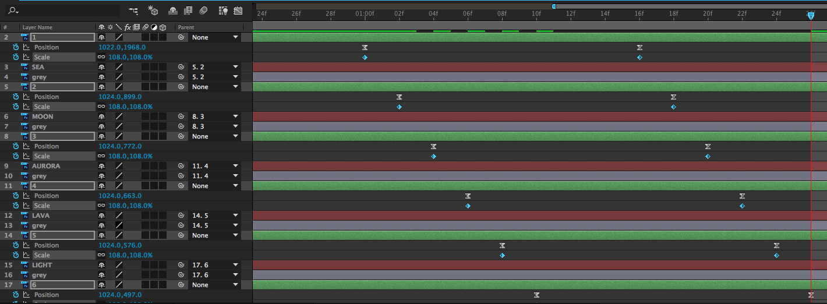Open Parent dropdown for layer 4

click(x=215, y=186)
